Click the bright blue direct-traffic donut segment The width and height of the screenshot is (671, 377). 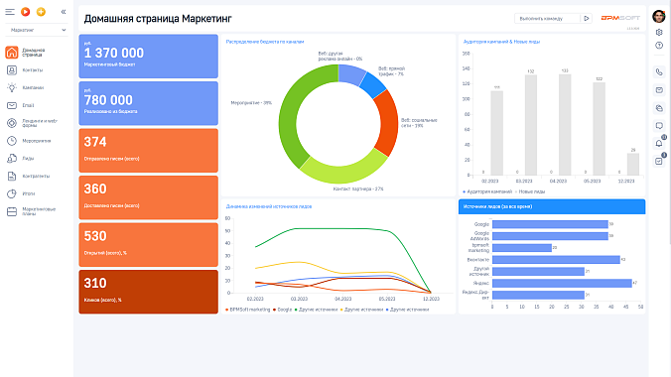tap(373, 84)
